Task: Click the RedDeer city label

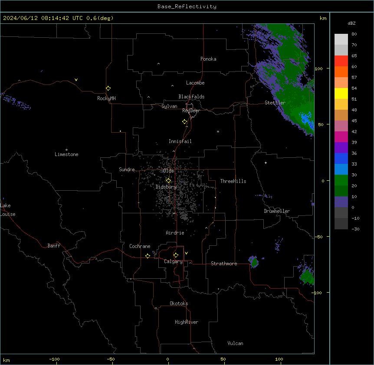Action: coord(191,111)
